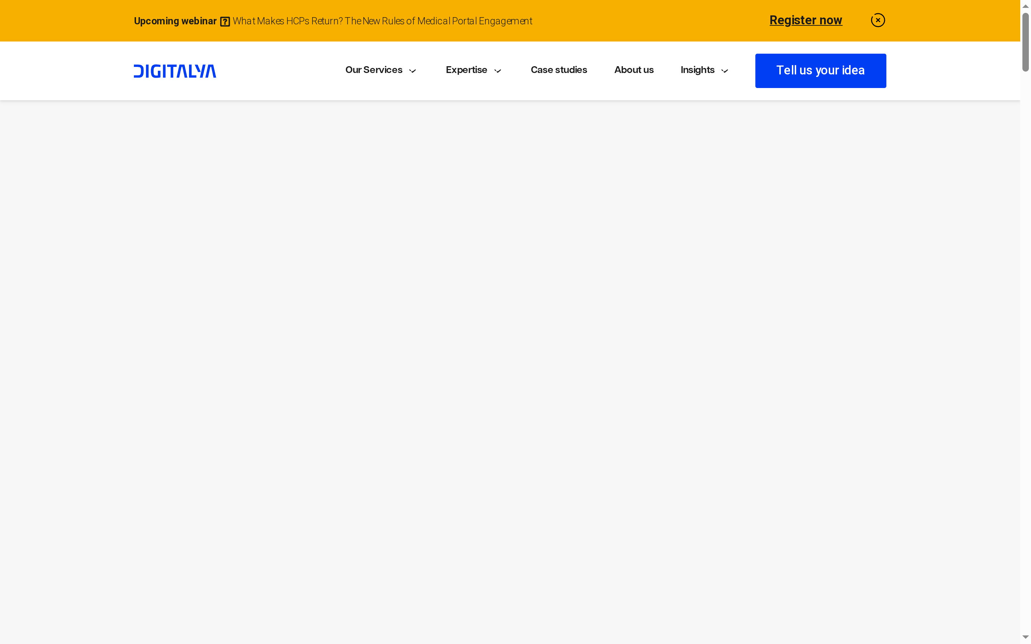Expand the Expertise dropdown menu
Viewport: 1031px width, 644px height.
coord(466,70)
